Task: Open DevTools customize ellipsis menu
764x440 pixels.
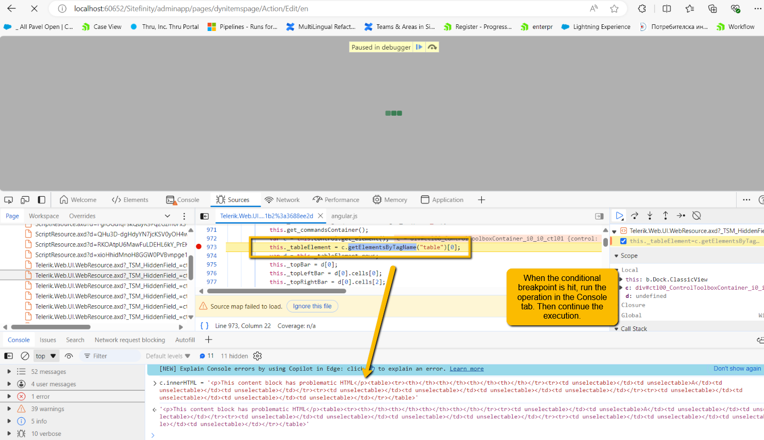Action: pos(746,200)
